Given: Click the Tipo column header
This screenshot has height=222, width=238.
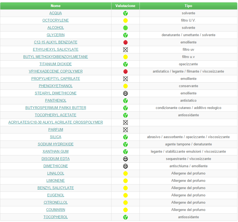Looking at the screenshot, I should [x=188, y=6].
